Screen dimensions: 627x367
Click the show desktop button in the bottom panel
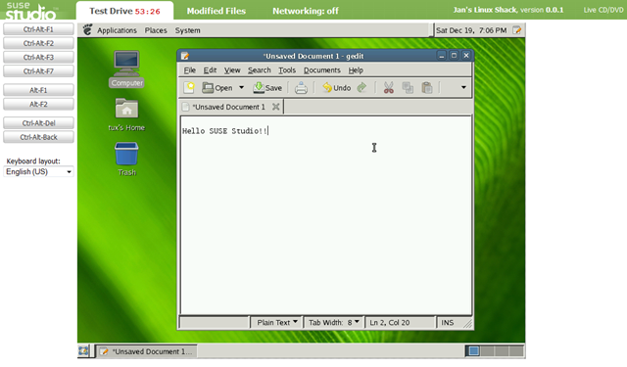click(83, 351)
